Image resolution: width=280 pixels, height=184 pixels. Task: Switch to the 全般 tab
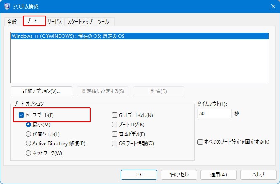point(12,21)
